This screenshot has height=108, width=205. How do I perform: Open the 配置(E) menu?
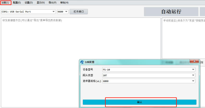17,3
